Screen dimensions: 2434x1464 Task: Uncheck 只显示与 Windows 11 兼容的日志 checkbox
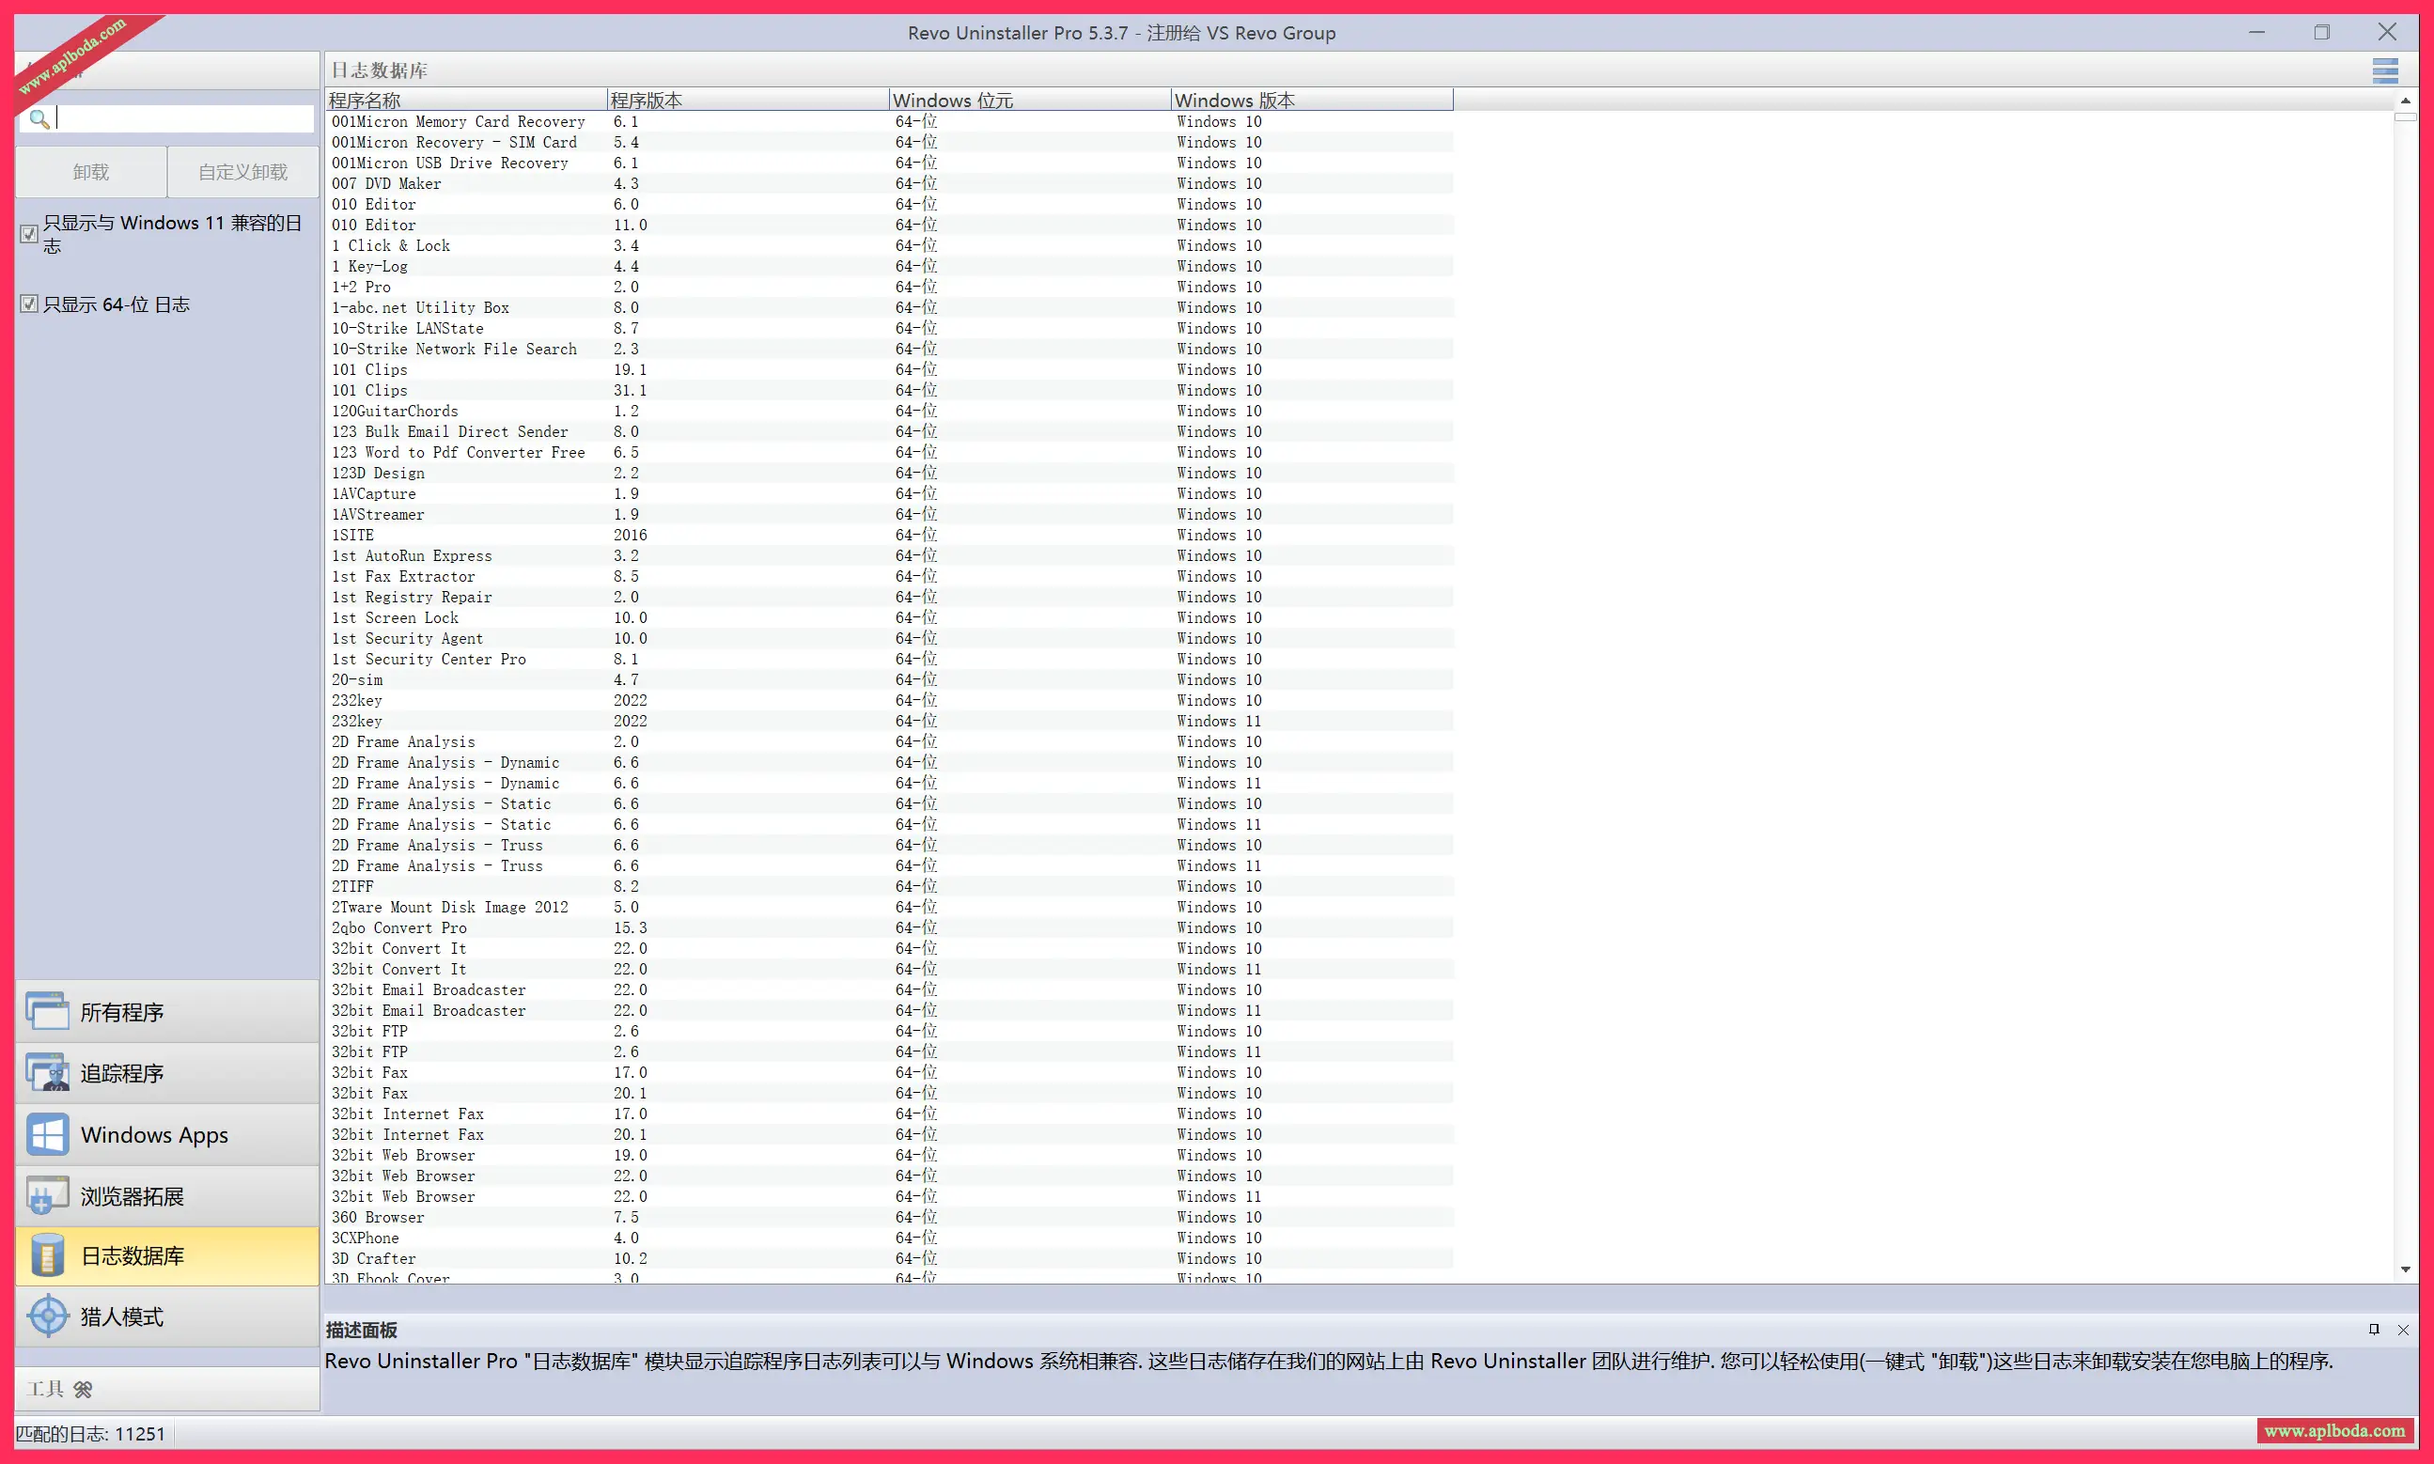pyautogui.click(x=29, y=234)
